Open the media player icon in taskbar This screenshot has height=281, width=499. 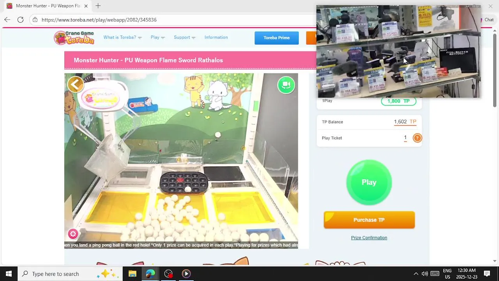coord(186,274)
